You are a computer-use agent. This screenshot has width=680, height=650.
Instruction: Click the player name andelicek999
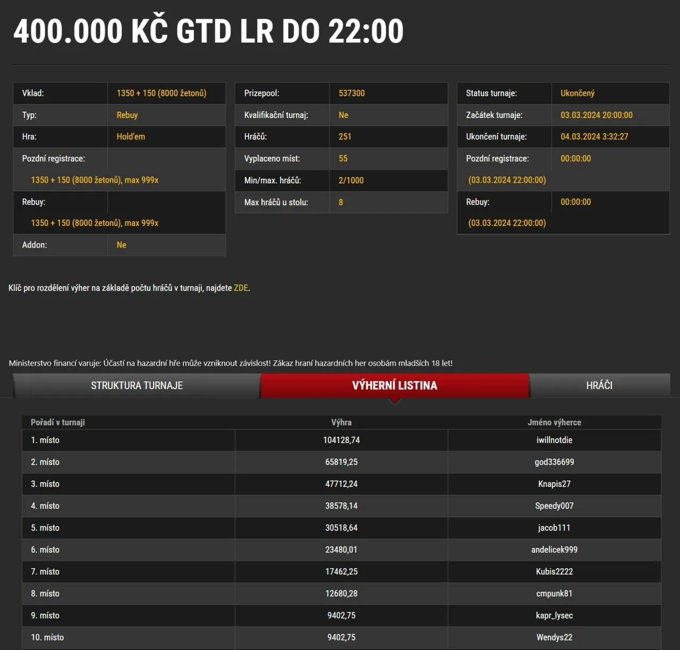[554, 550]
